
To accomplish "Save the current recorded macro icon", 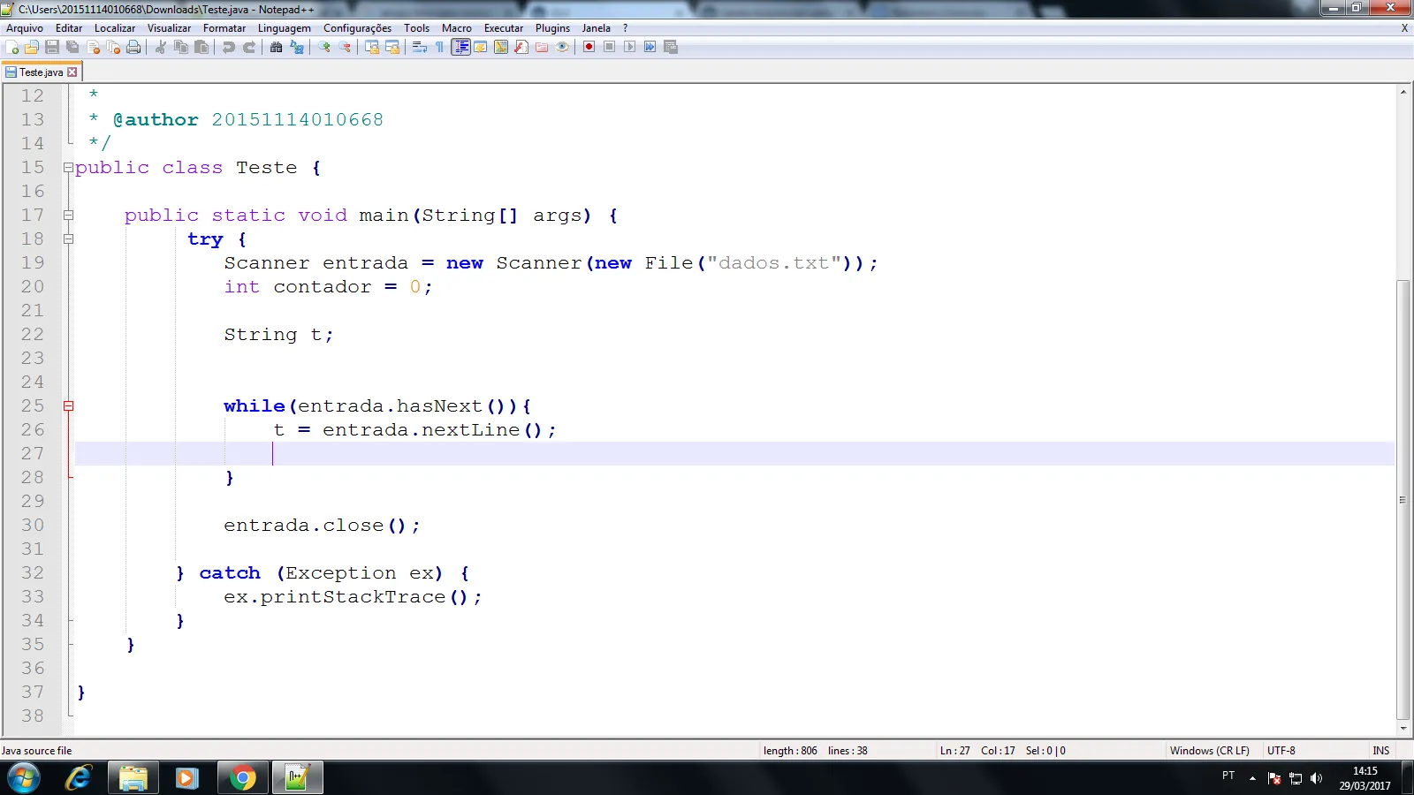I will (670, 47).
